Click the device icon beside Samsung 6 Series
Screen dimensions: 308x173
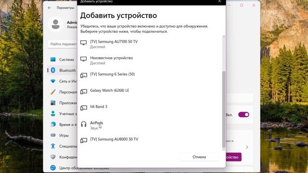coord(83,75)
